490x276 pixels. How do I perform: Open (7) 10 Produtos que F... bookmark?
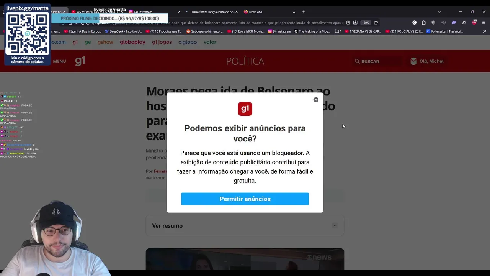coord(163,31)
